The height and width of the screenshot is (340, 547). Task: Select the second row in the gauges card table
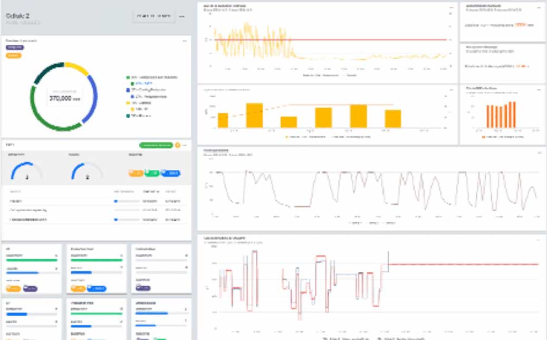pyautogui.click(x=95, y=210)
